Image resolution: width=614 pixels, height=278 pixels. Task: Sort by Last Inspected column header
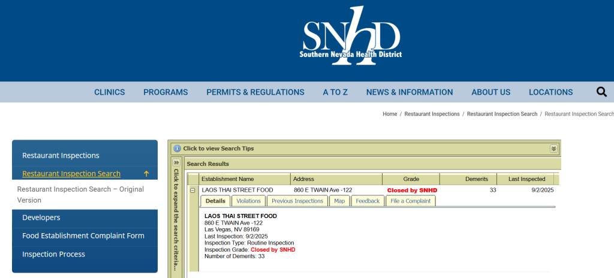[x=525, y=179]
